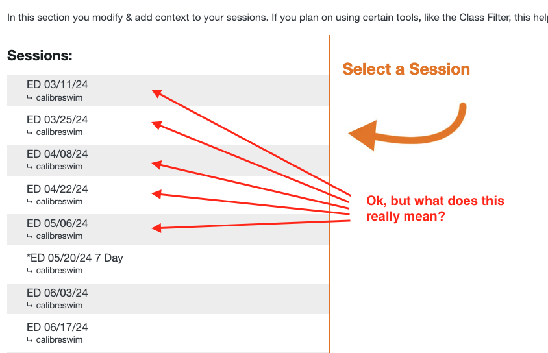Select the ED 06/03/24 session
This screenshot has height=353, width=548.
pyautogui.click(x=57, y=293)
